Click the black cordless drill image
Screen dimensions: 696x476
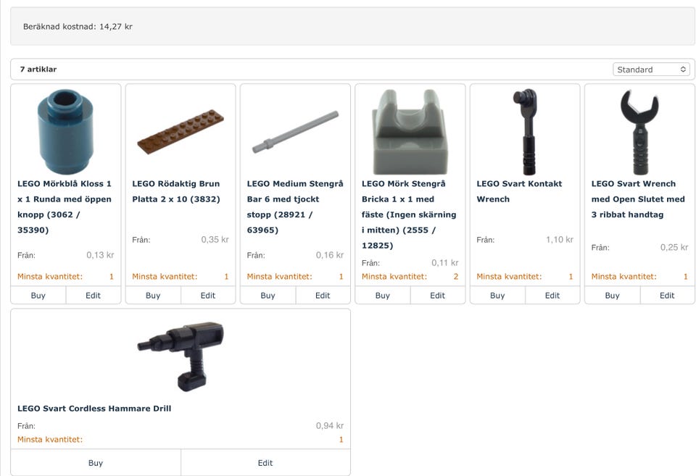[x=181, y=357]
